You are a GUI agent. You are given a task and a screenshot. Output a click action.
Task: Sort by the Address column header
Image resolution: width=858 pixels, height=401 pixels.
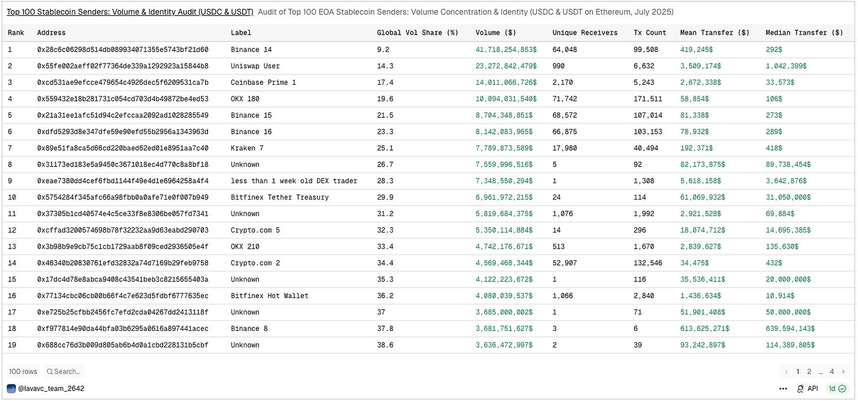(51, 33)
